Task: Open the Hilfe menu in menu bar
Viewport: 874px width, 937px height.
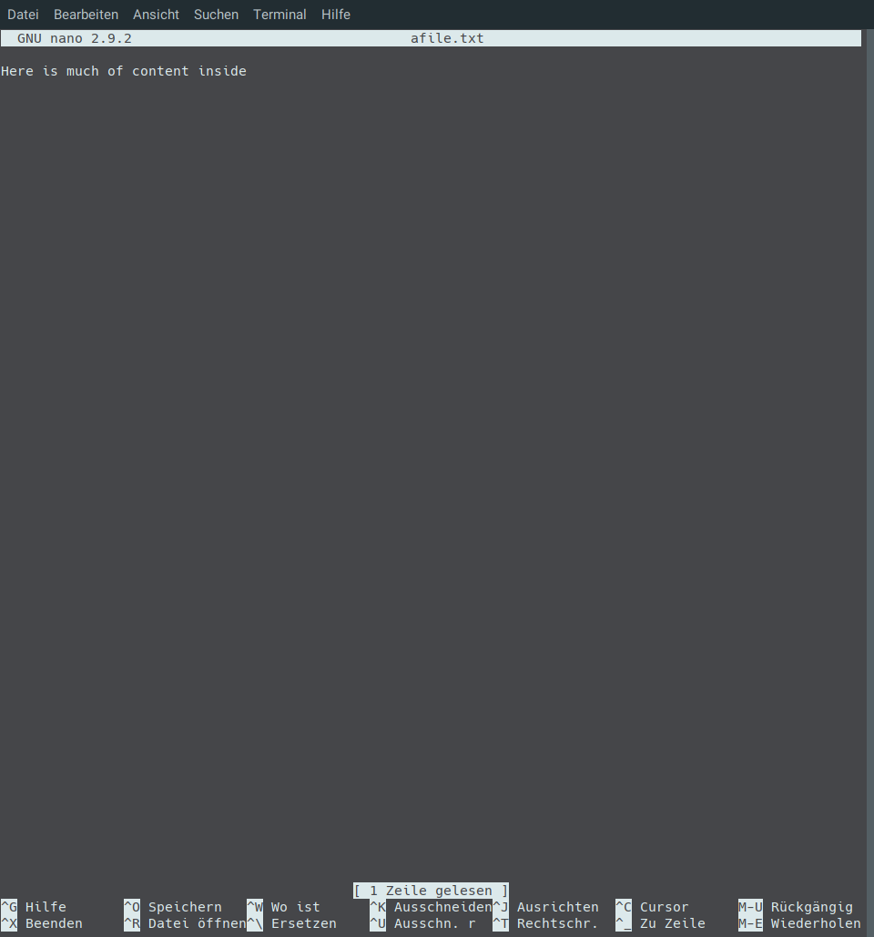Action: [336, 15]
